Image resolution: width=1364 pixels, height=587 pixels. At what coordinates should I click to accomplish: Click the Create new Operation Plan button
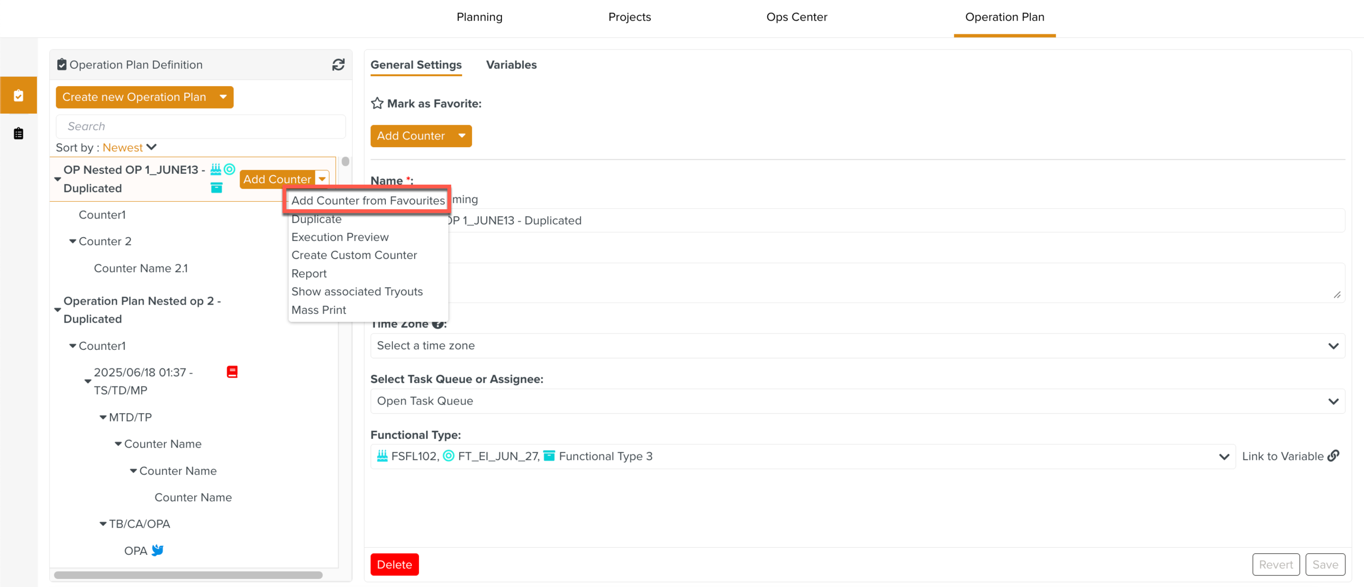pos(134,97)
